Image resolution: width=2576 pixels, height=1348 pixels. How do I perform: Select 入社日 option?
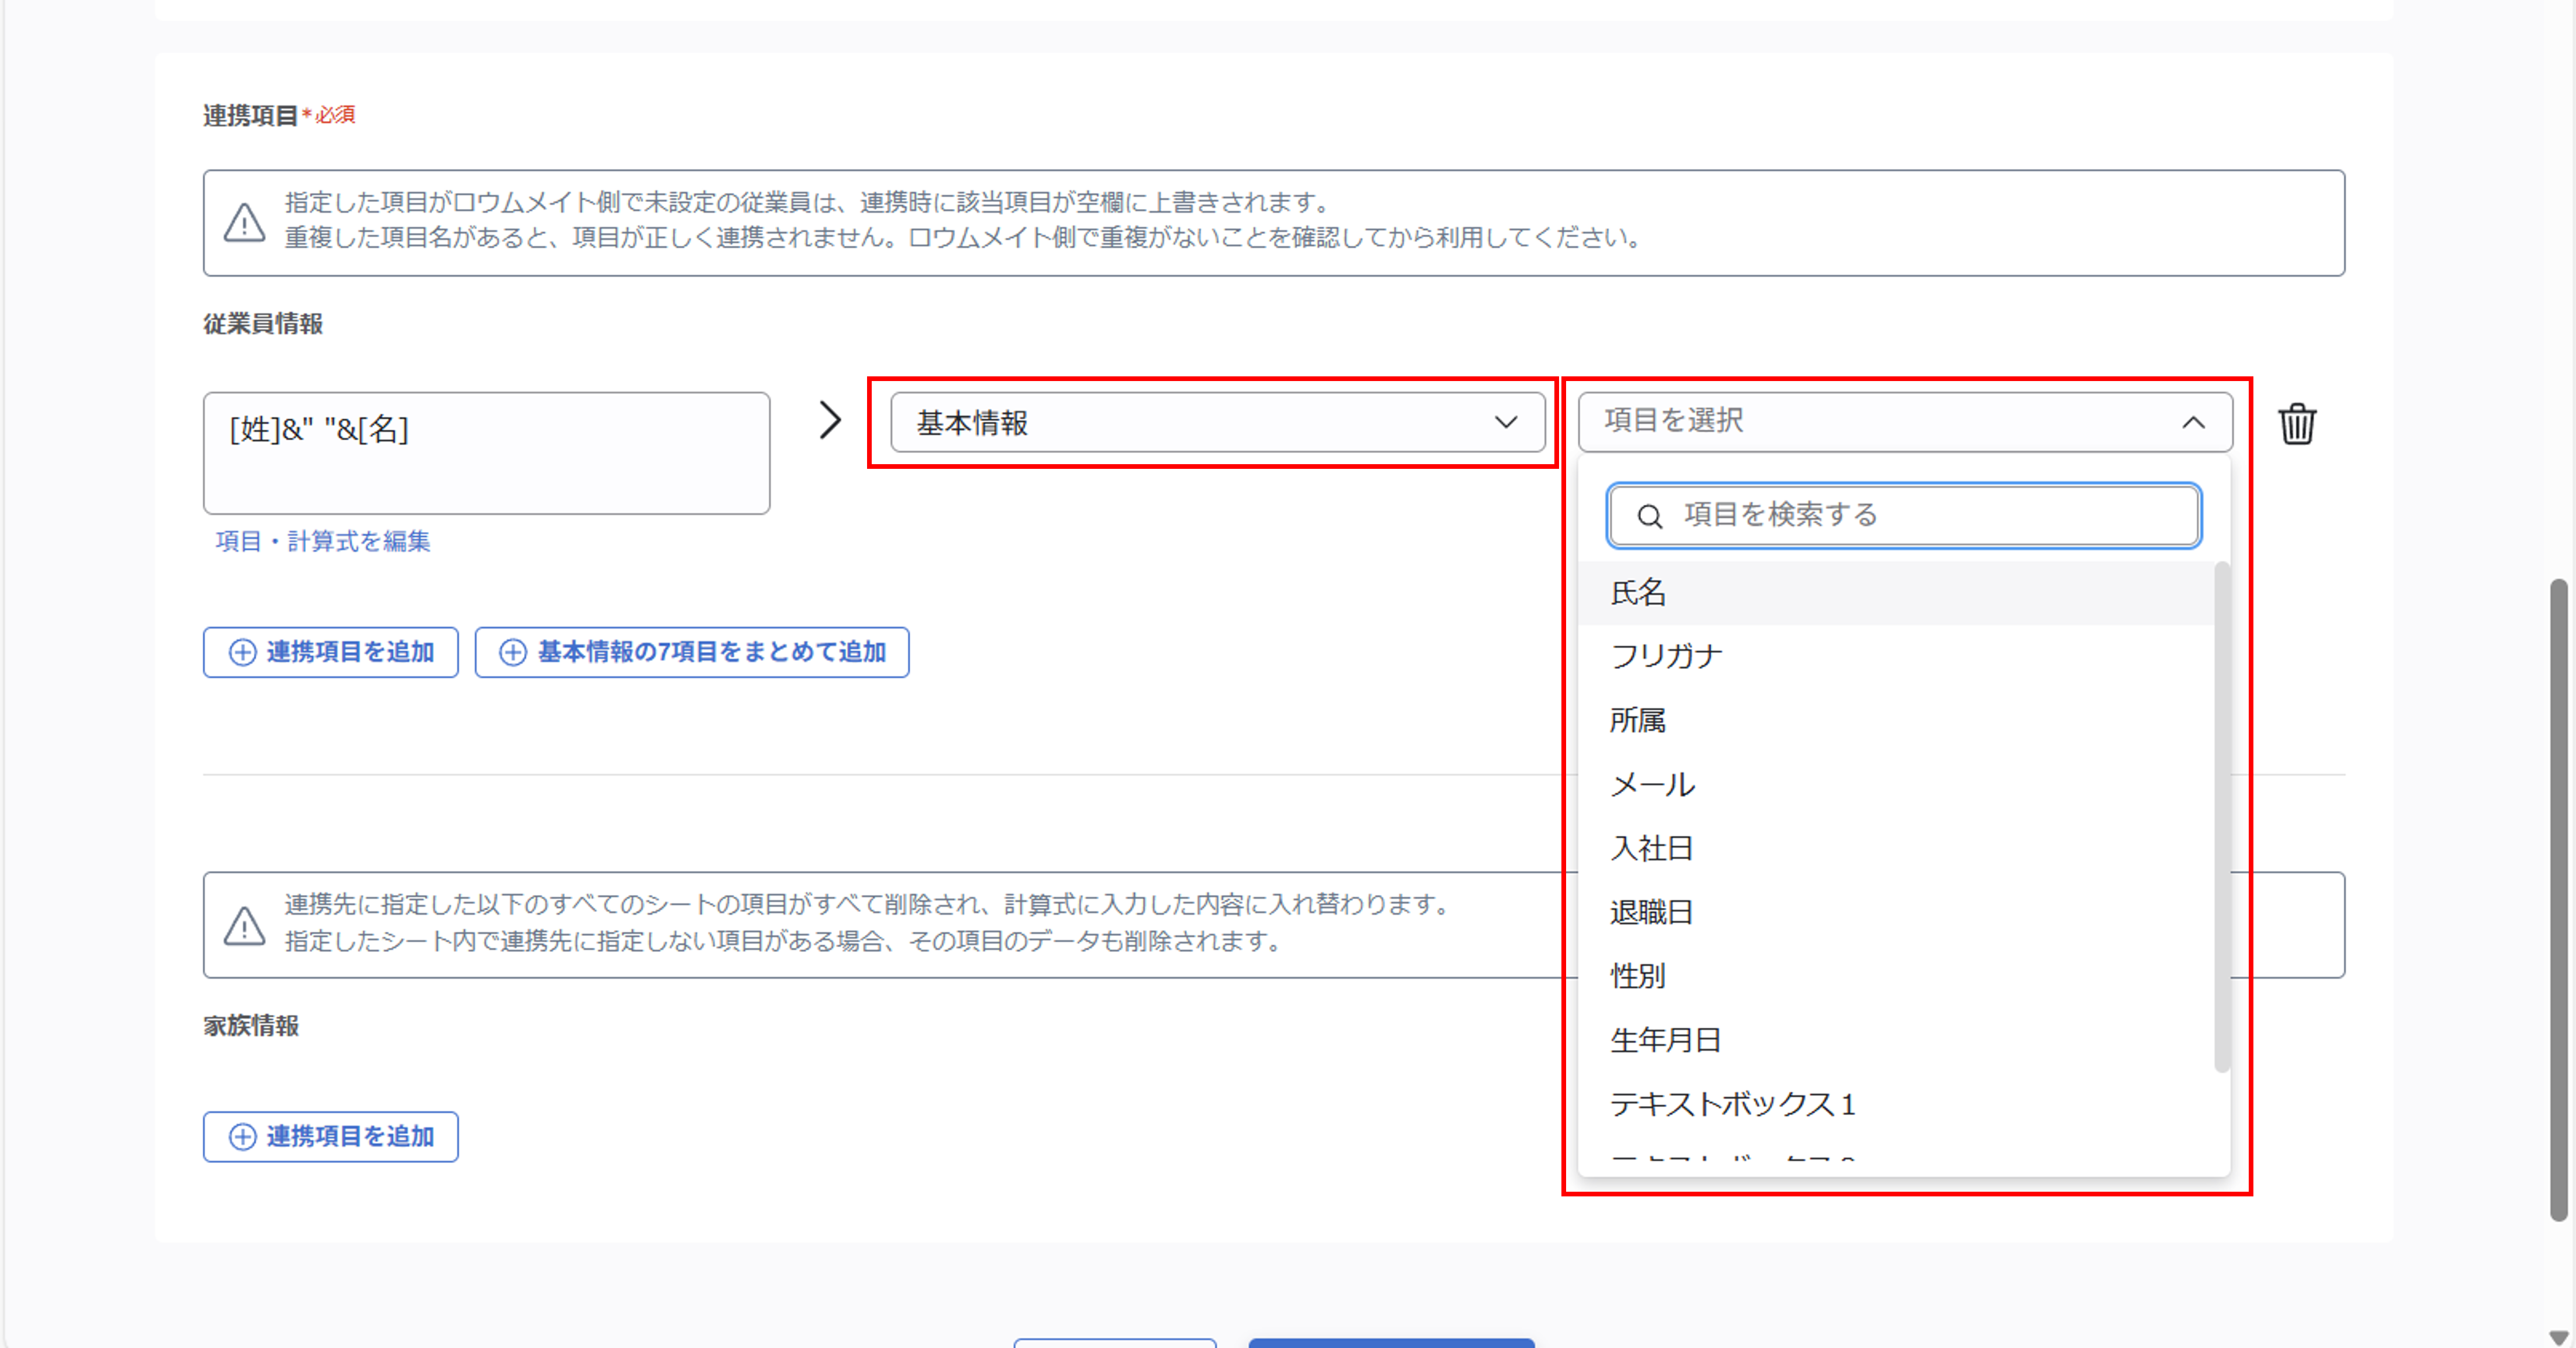(x=1651, y=848)
